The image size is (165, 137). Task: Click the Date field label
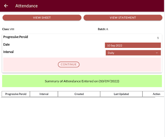tap(6, 45)
